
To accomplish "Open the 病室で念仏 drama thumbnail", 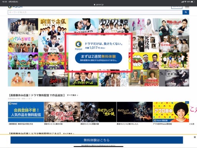I will [x=53, y=27].
